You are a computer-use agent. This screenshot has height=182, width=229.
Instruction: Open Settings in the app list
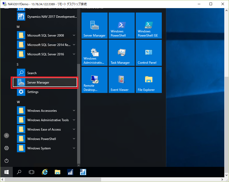(47, 92)
